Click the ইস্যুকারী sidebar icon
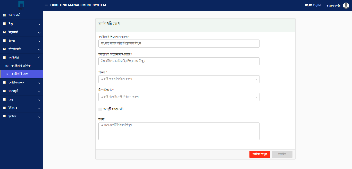This screenshot has width=352, height=169. (x=4, y=32)
